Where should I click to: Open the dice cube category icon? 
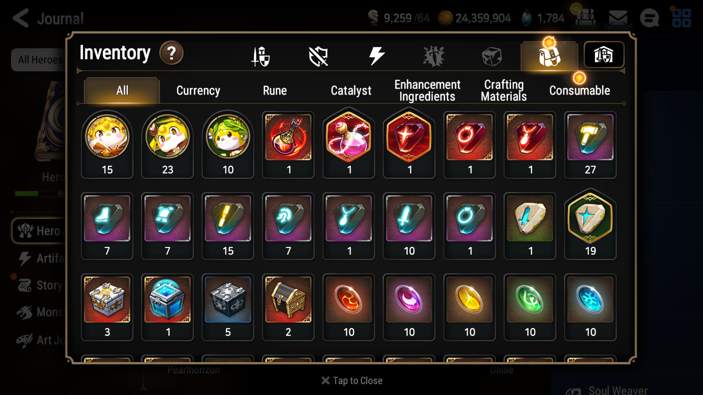tap(492, 57)
